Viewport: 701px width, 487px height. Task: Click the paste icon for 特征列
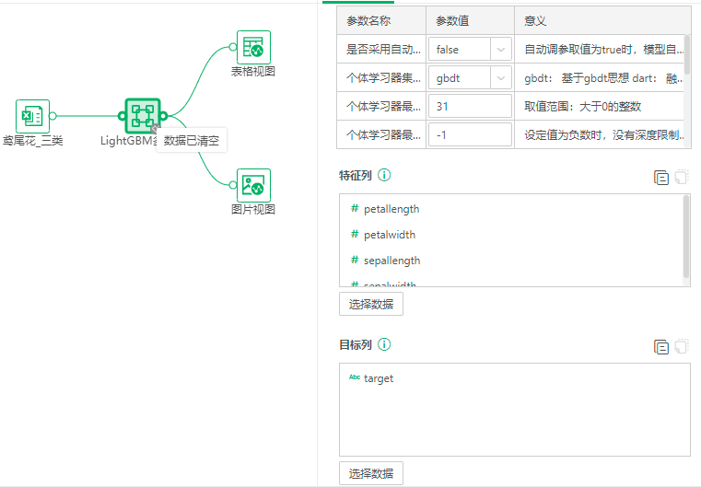point(681,178)
